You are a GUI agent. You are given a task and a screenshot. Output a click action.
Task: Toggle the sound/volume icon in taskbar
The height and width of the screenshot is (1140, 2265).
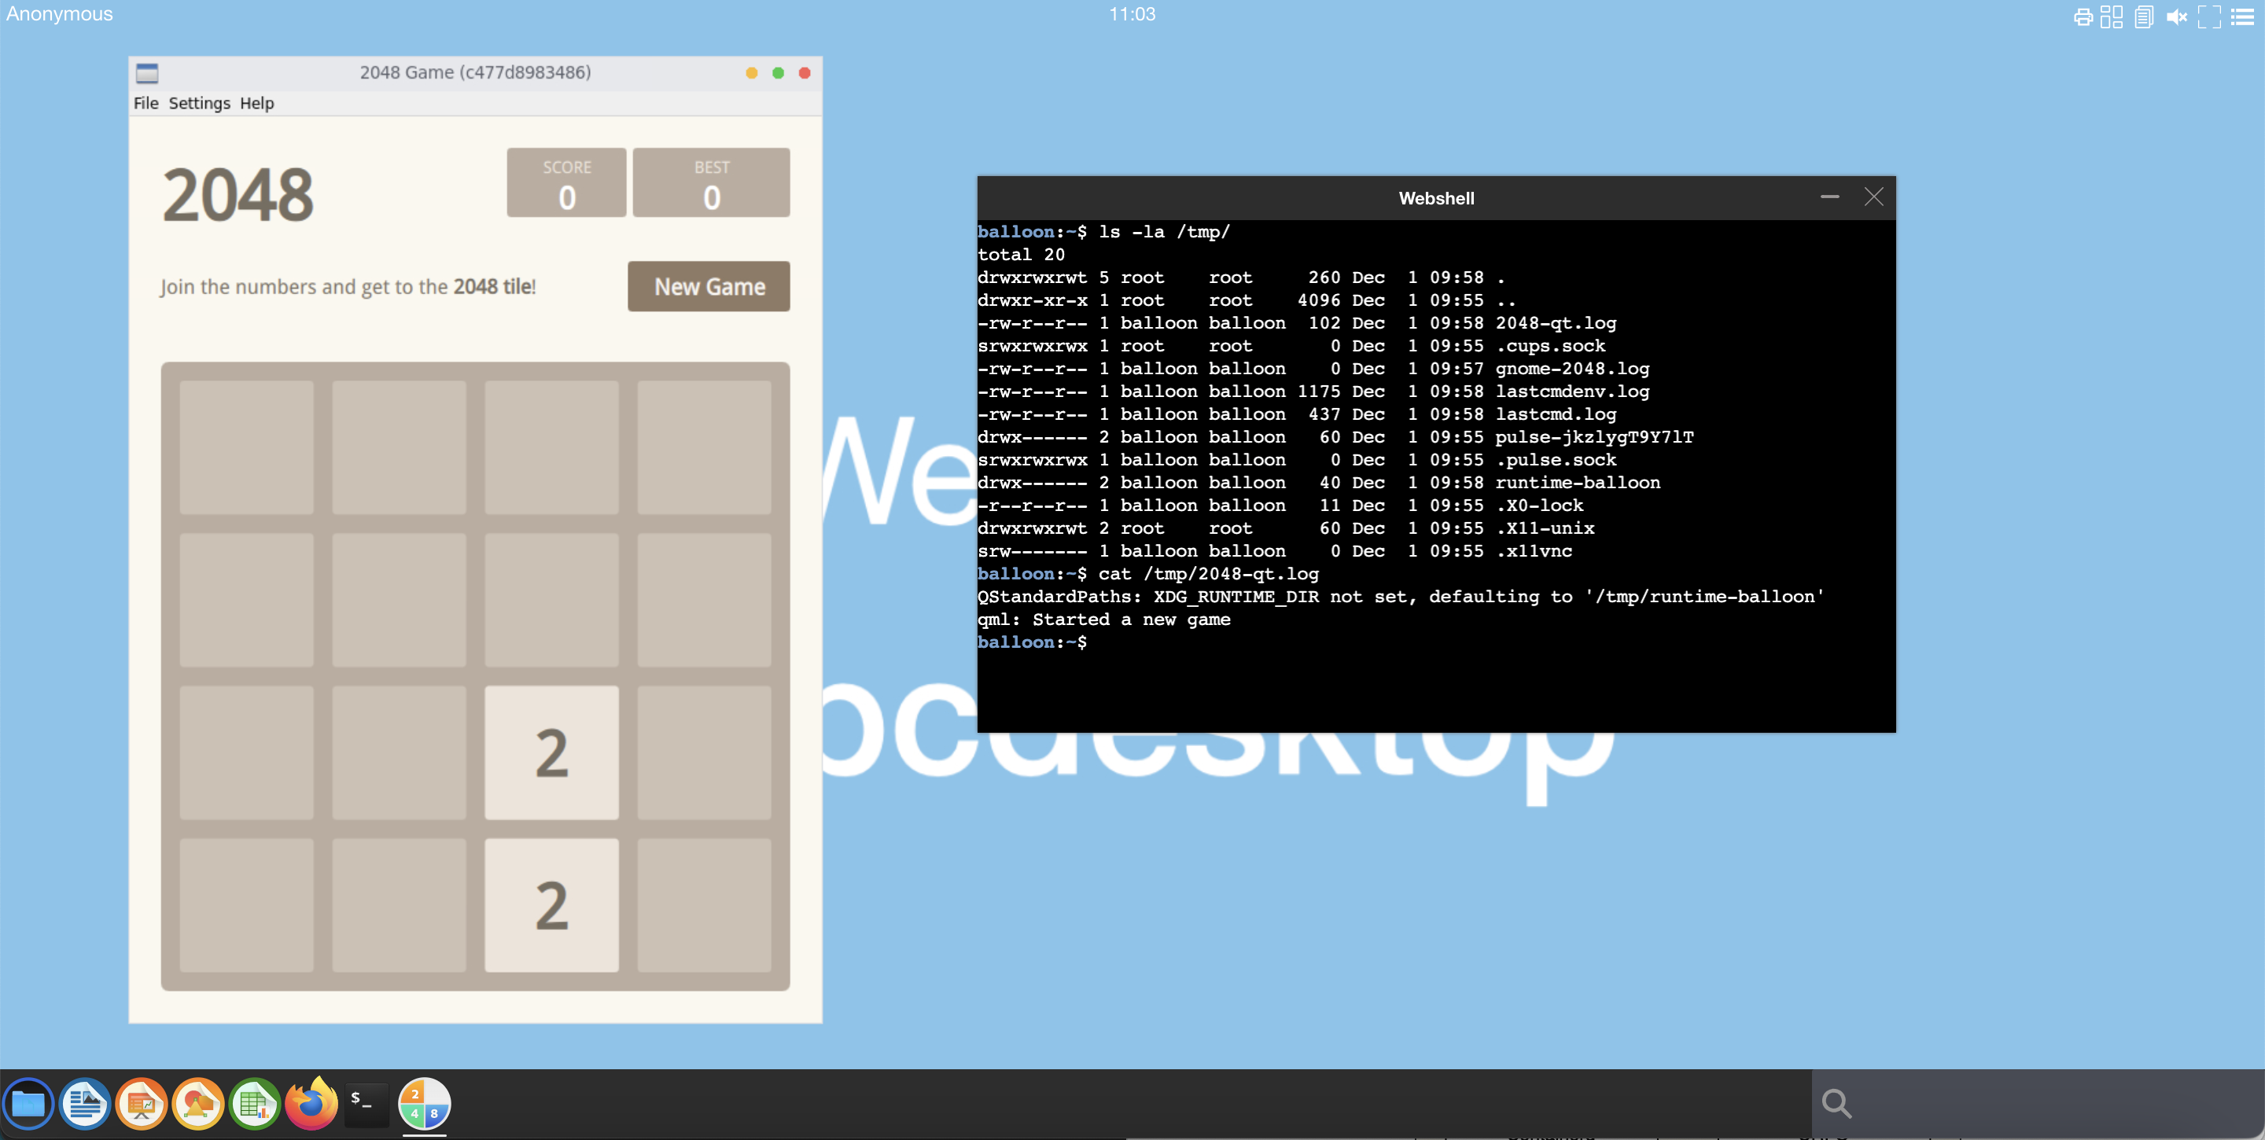coord(2176,16)
